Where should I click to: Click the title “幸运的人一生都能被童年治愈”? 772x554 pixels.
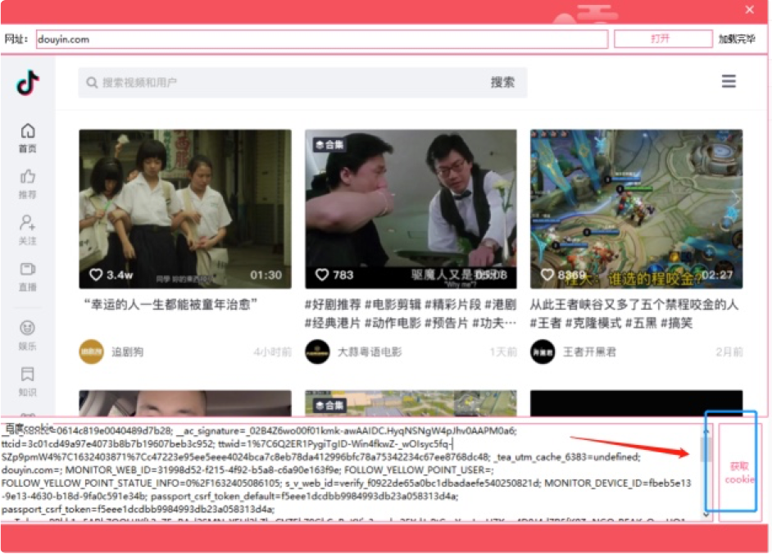click(170, 305)
